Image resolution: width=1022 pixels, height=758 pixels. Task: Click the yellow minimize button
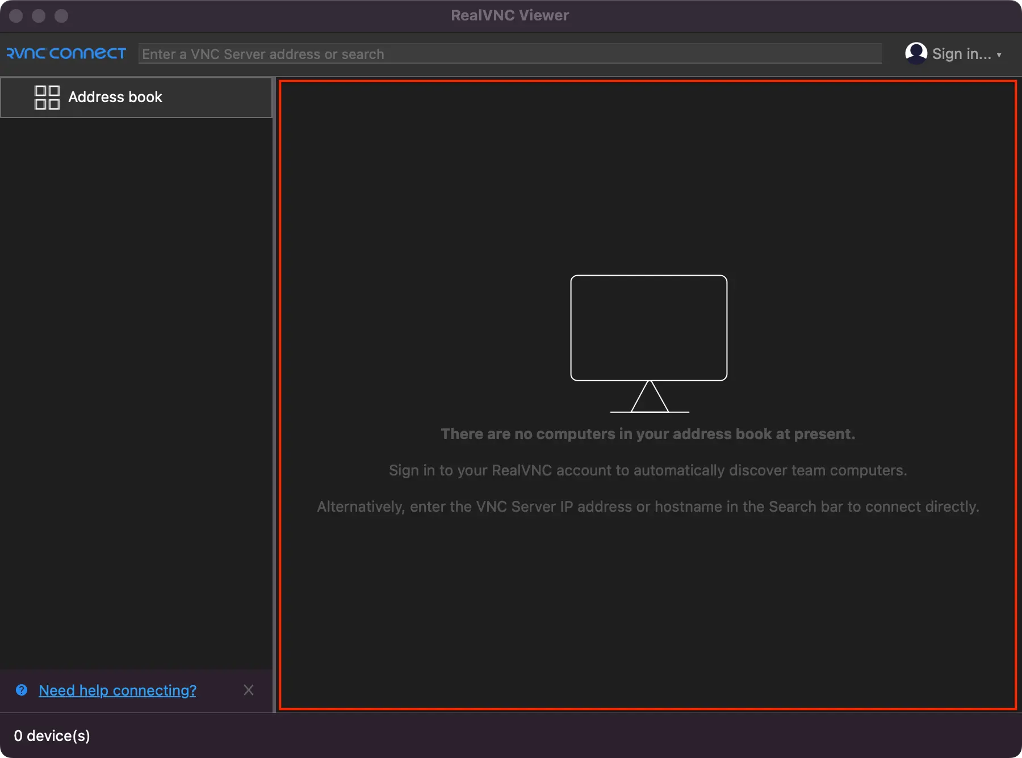pos(39,16)
